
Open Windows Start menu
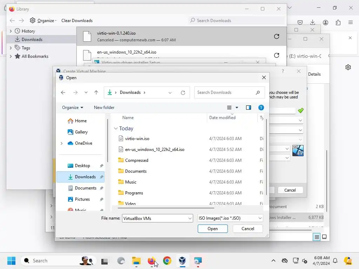point(11,261)
